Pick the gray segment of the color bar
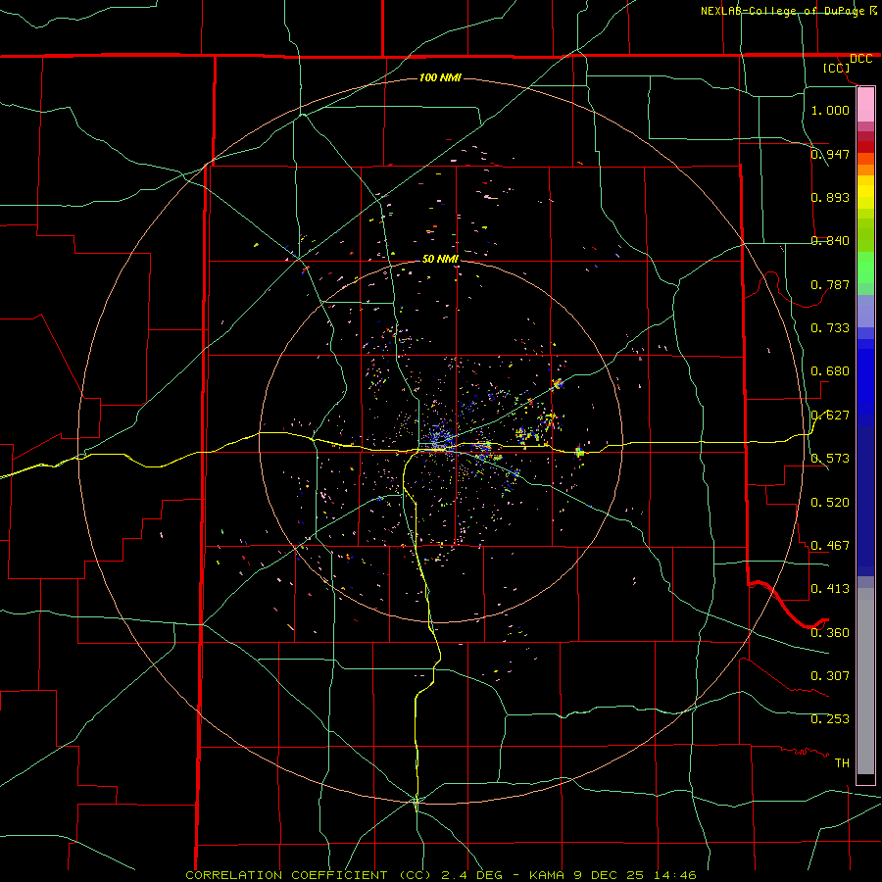 tap(865, 681)
